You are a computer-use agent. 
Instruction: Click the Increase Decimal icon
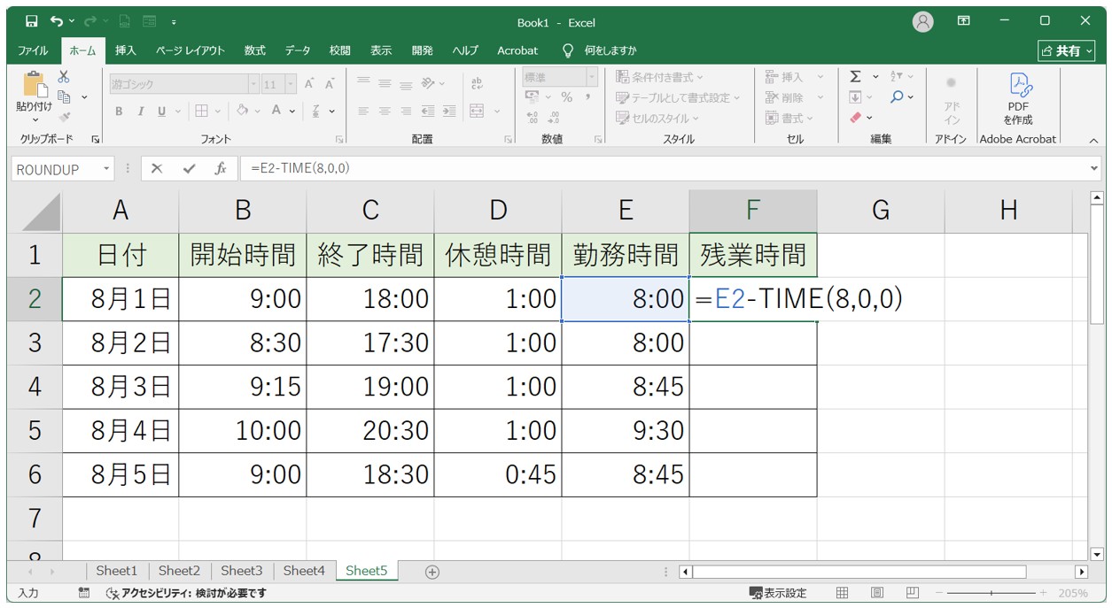532,117
